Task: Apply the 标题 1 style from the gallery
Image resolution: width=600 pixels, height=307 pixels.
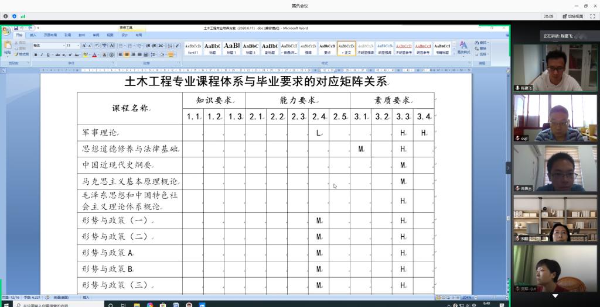Action: (x=231, y=49)
